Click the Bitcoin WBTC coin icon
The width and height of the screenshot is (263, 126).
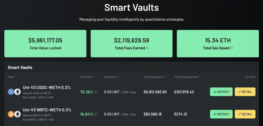point(11,114)
